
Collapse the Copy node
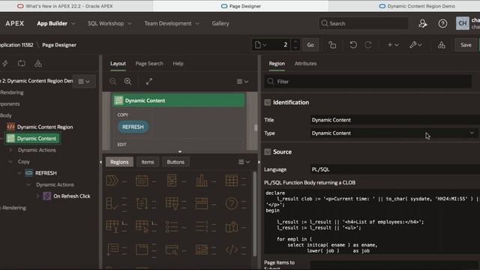click(10, 162)
